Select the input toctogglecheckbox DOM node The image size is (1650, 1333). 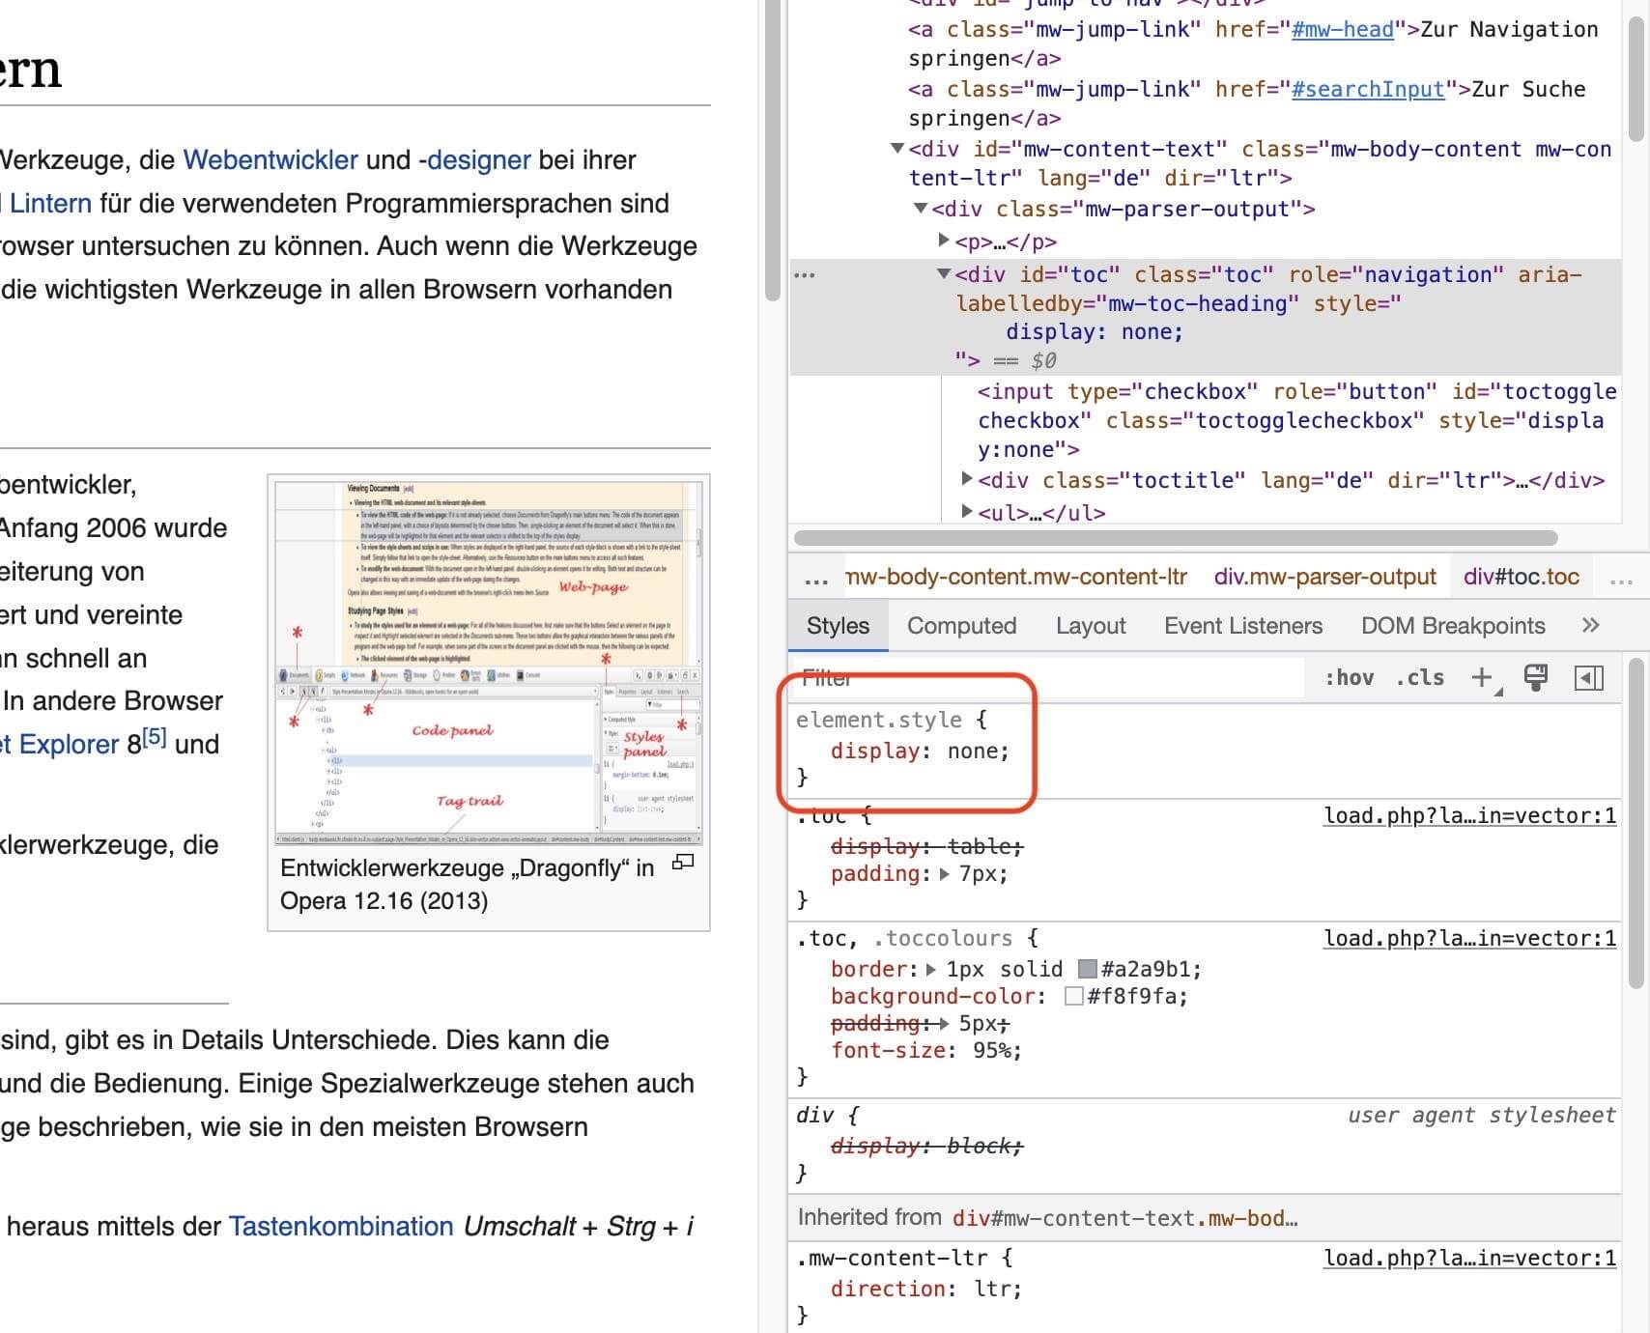click(1296, 420)
